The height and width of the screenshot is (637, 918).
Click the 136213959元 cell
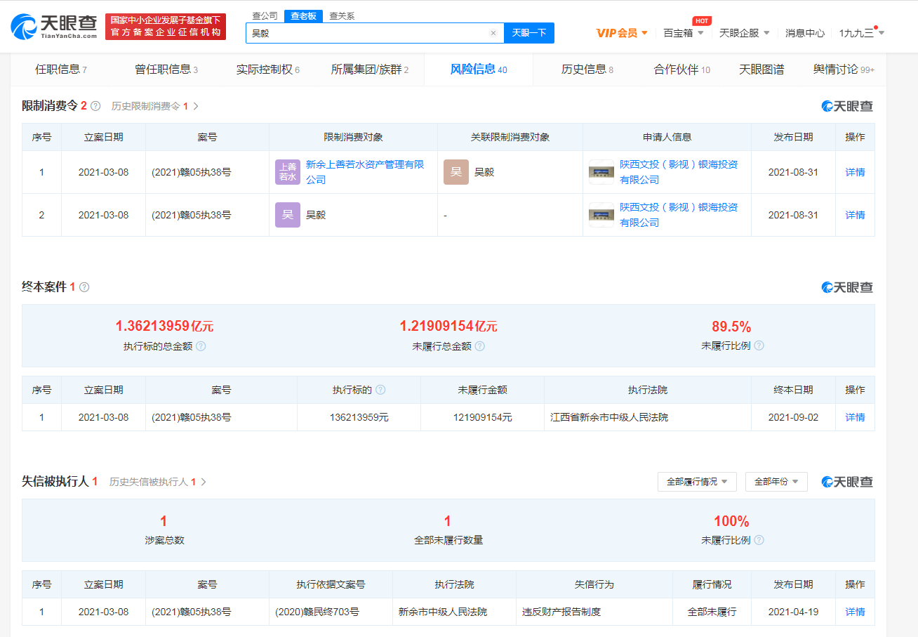pos(359,417)
